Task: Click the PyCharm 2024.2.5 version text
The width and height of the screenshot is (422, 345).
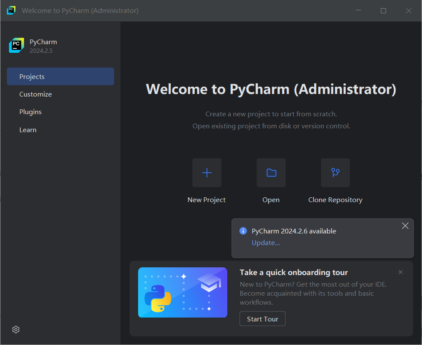Action: tap(41, 51)
